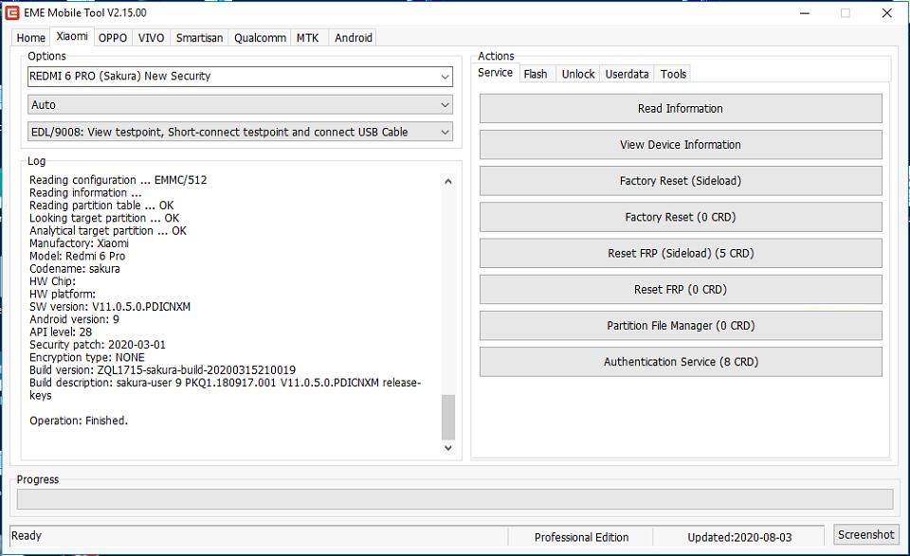Click the 'Professional Edition' status text
This screenshot has height=556, width=910.
(581, 537)
